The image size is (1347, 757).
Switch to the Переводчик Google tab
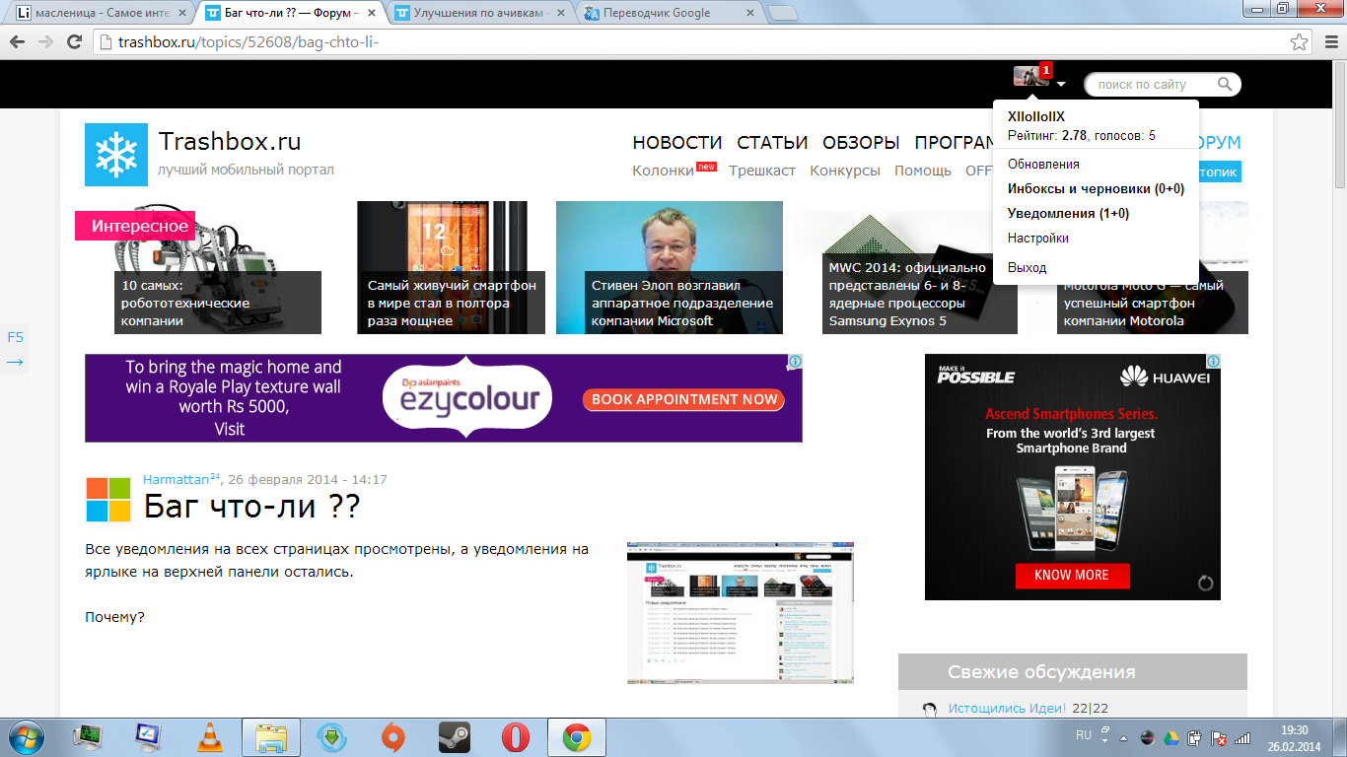tap(670, 13)
